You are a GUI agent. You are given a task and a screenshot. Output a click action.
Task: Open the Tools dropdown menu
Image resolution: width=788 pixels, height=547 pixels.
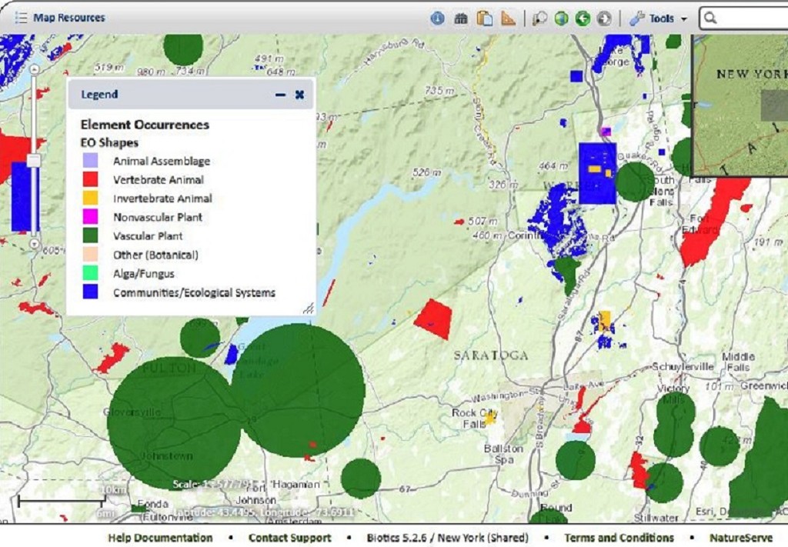[658, 18]
